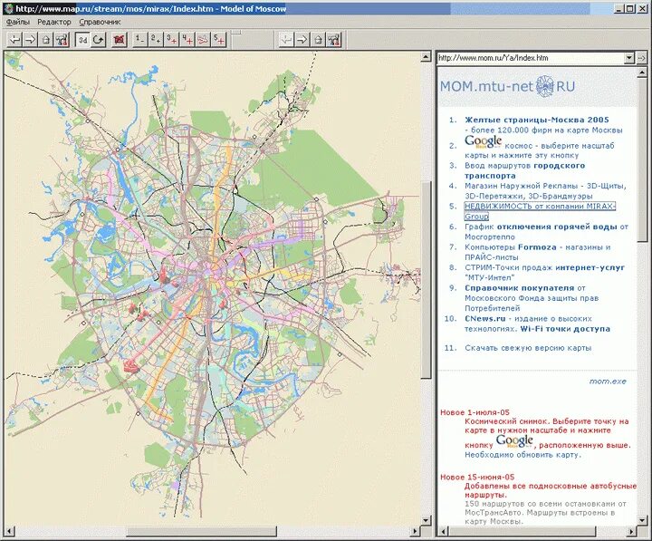Click 'Новое 1-июля-05' heading text

coord(475,412)
